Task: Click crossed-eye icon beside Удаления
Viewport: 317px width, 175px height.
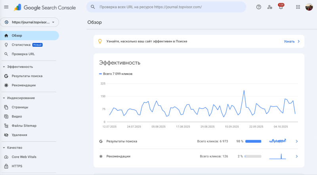Action: point(6,135)
